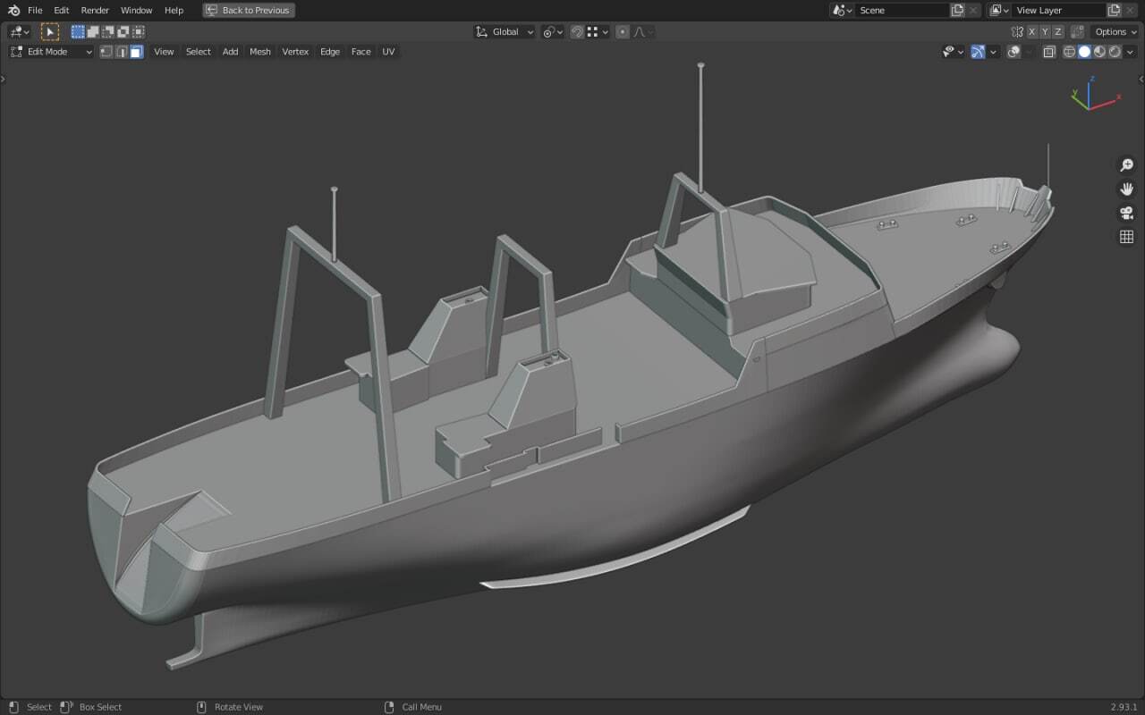Viewport: 1145px width, 715px height.
Task: Choose intersect selection mode icon
Action: [x=138, y=31]
